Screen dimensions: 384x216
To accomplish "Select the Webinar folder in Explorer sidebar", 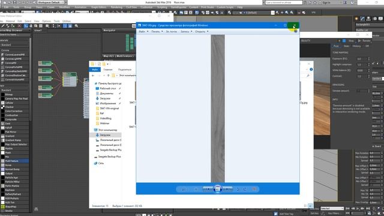I will coord(104,124).
